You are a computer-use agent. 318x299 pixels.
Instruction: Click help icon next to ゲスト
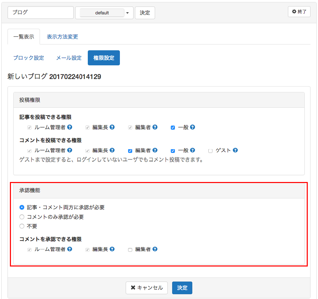[x=235, y=150]
